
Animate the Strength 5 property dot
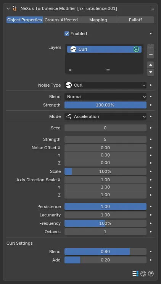pos(151,139)
